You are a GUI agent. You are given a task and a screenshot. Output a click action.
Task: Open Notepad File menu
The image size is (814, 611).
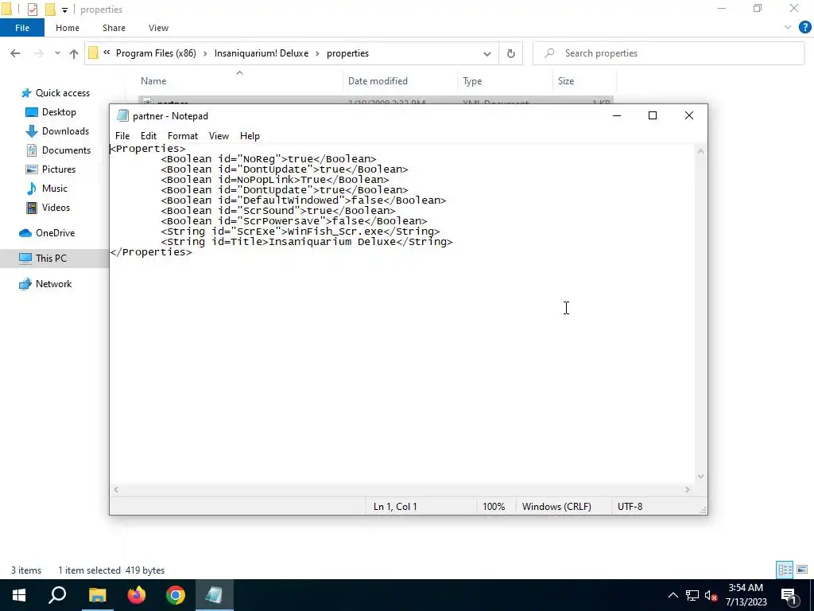coord(122,135)
